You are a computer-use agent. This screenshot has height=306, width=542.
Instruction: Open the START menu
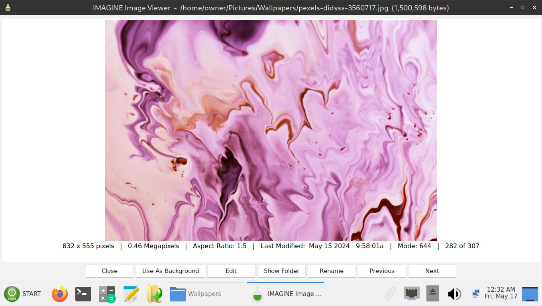point(22,294)
